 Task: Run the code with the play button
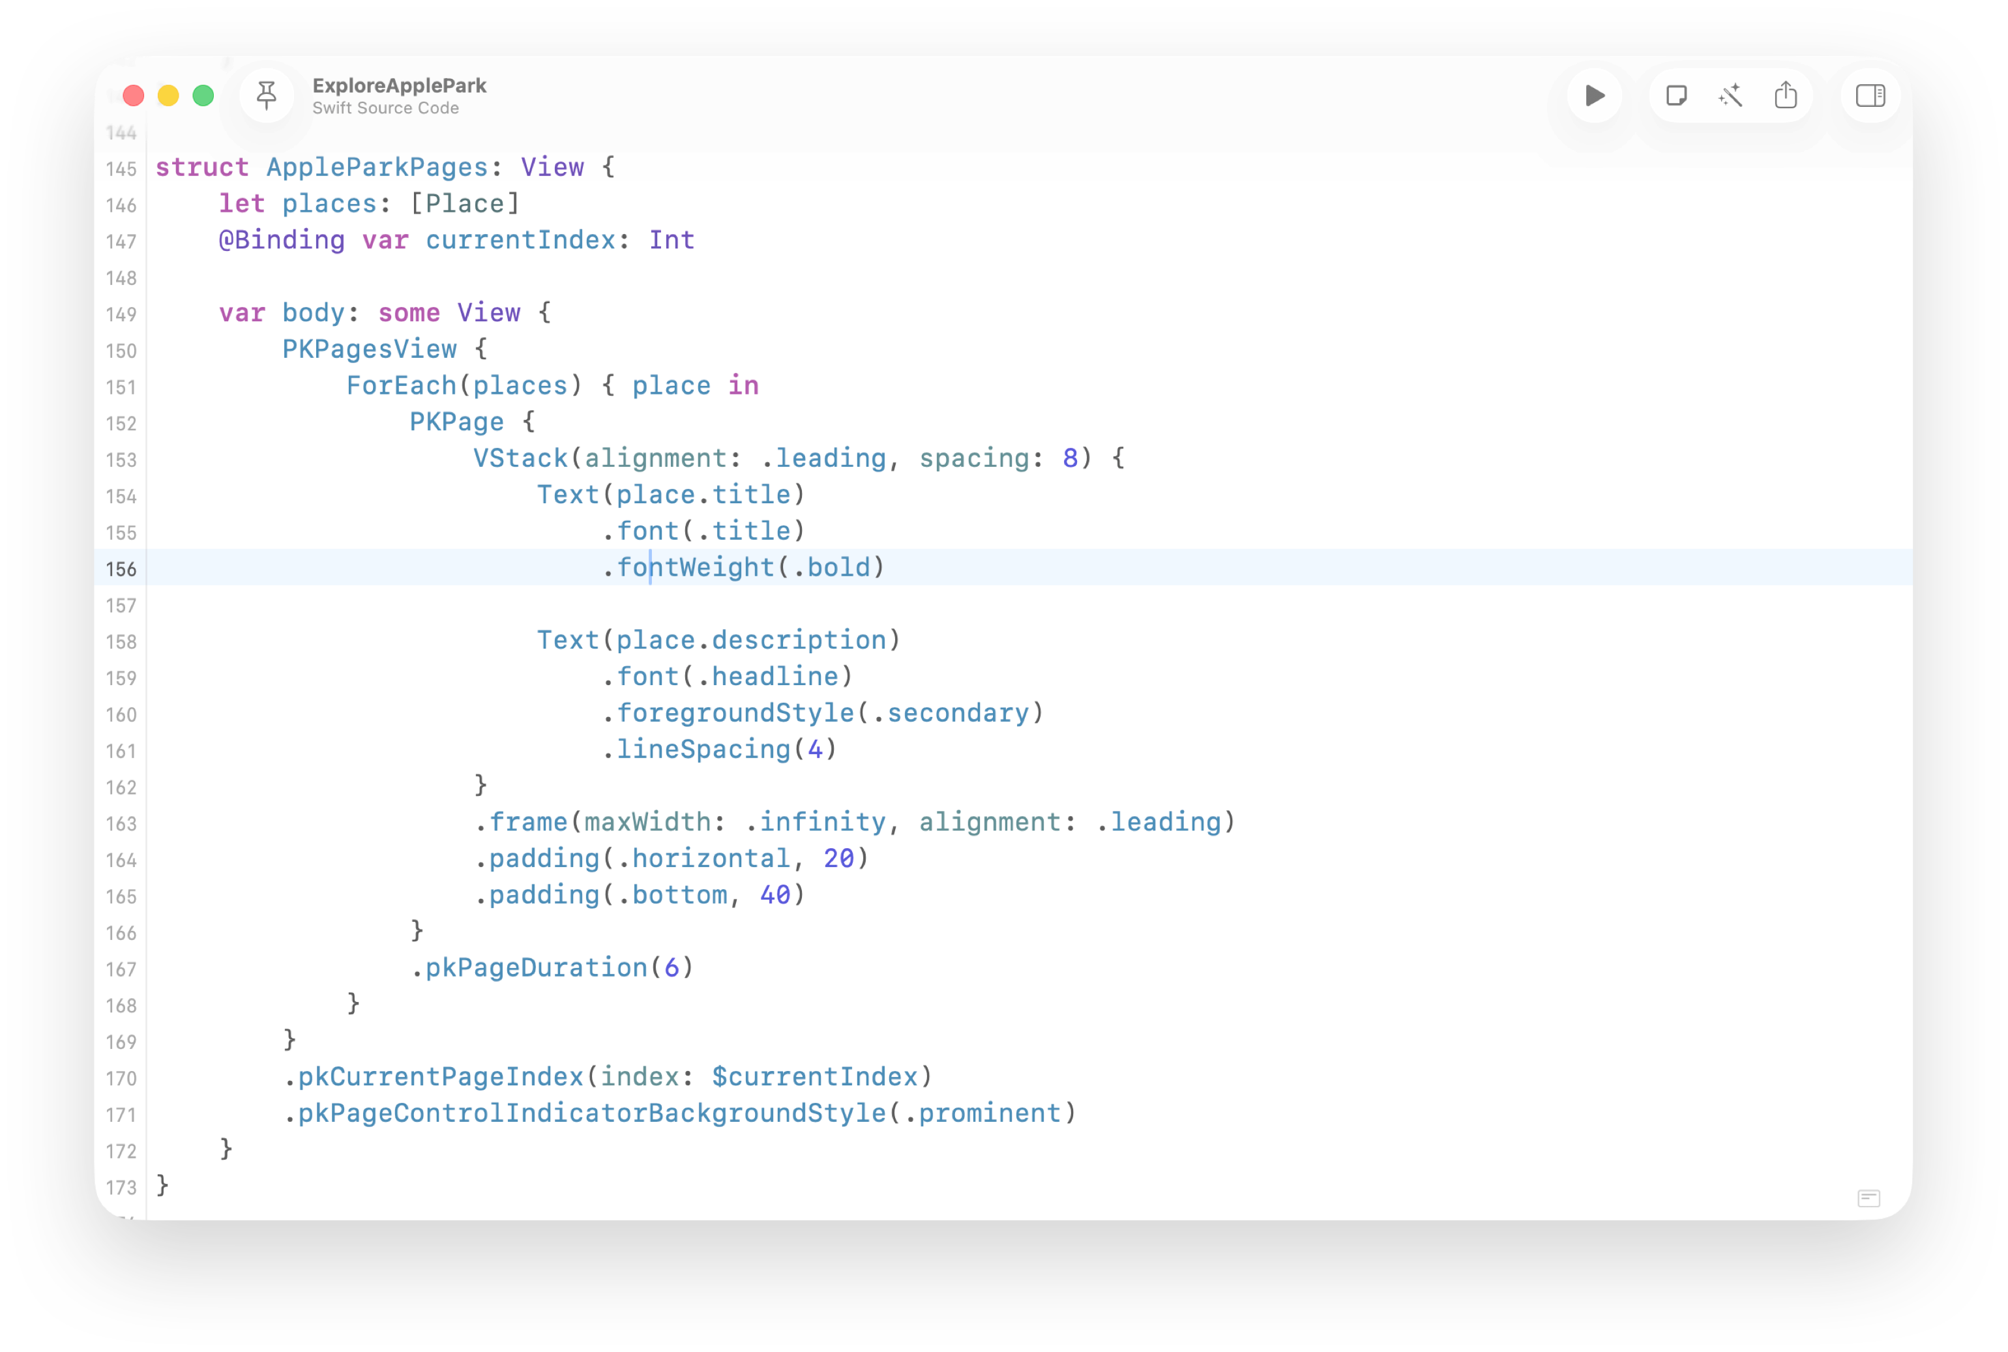click(1594, 96)
